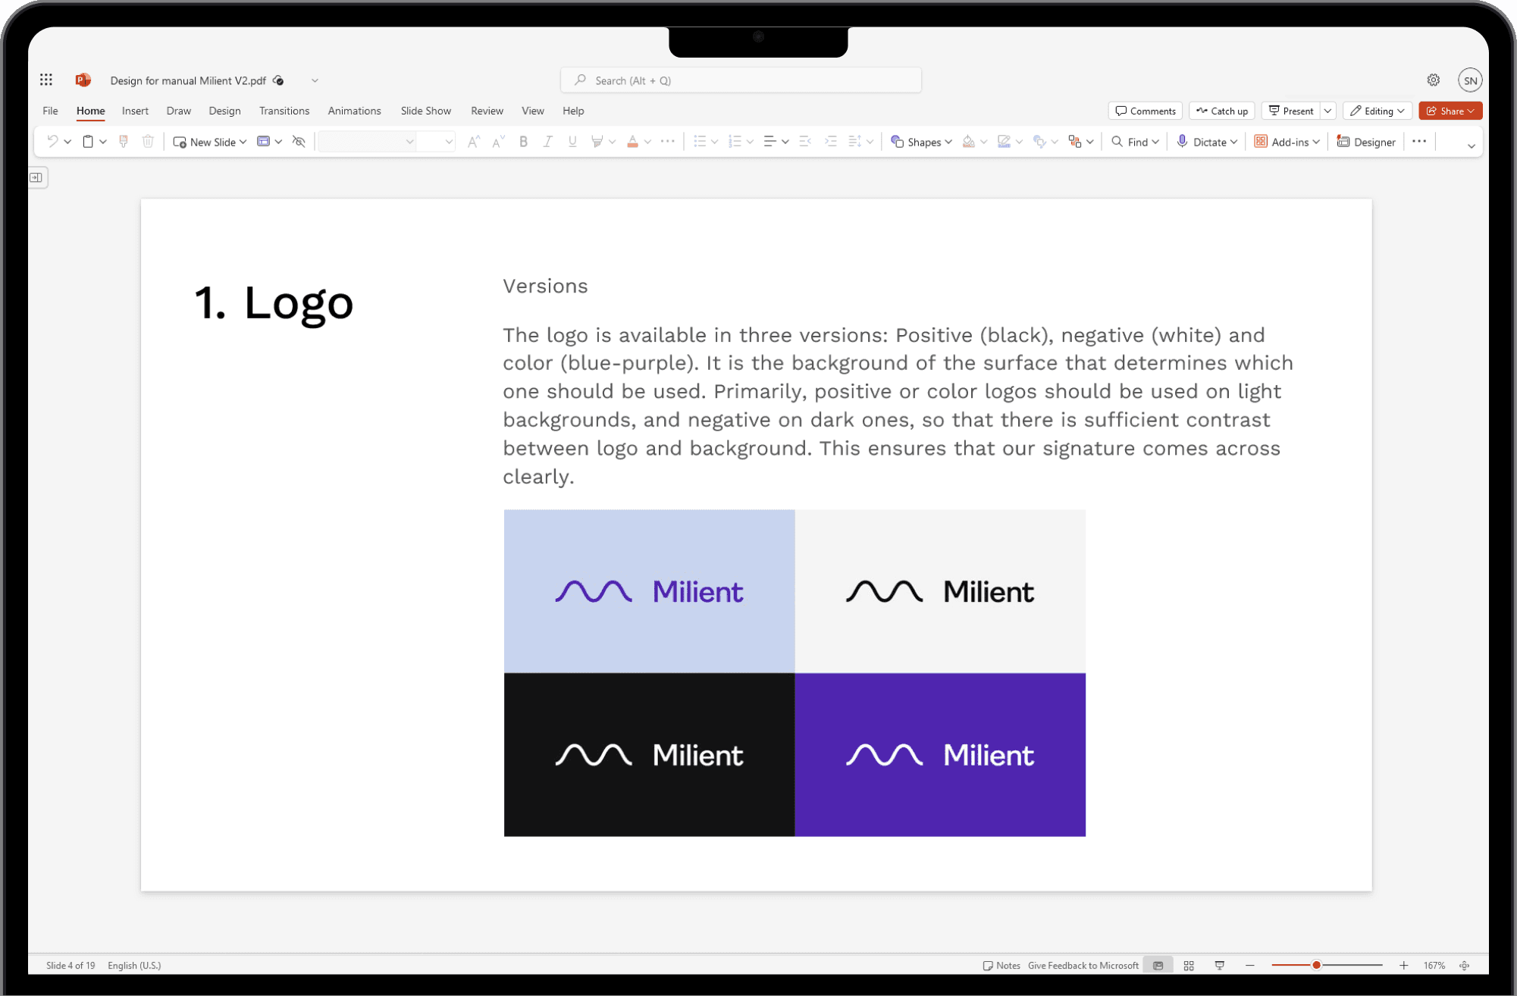Screen dimensions: 1517x996
Task: Click the Share button
Action: tap(1450, 111)
